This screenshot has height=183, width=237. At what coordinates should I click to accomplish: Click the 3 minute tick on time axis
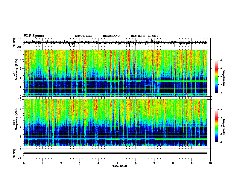(80, 163)
